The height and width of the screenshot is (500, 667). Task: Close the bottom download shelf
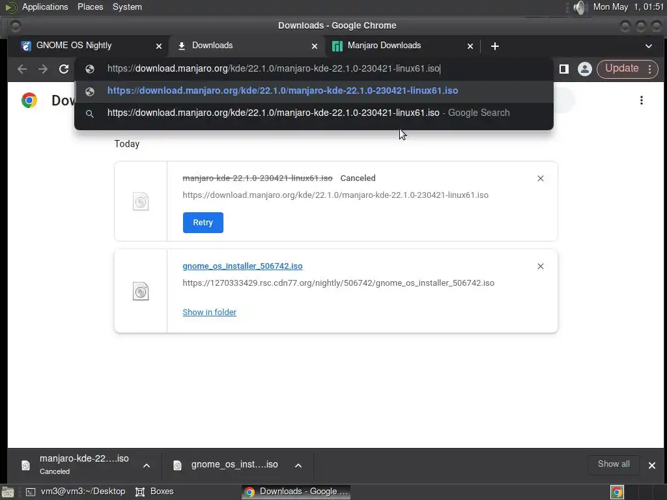click(x=651, y=465)
